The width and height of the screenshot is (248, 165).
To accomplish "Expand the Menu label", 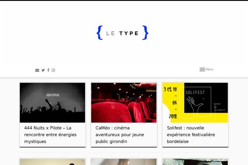I will click(x=210, y=69).
